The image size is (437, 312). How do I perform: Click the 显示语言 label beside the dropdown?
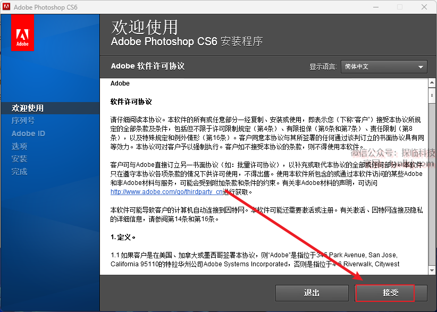point(323,67)
